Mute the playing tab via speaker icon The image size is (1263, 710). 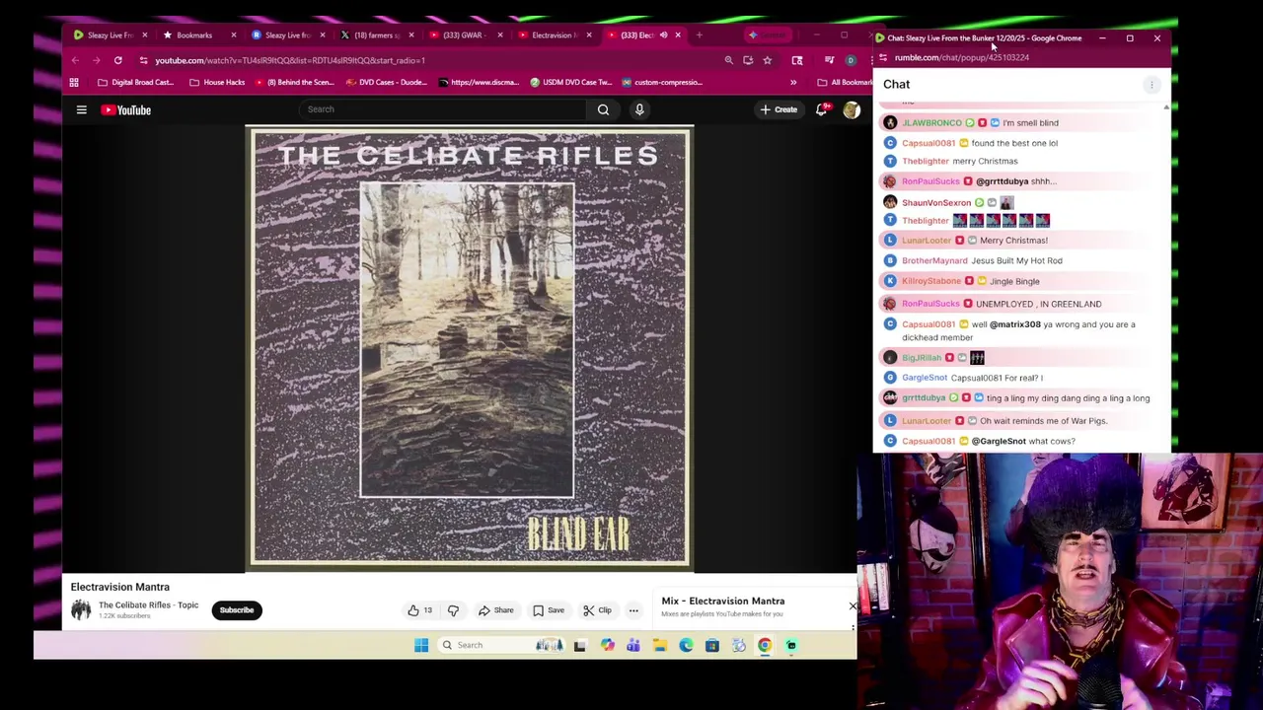click(664, 35)
